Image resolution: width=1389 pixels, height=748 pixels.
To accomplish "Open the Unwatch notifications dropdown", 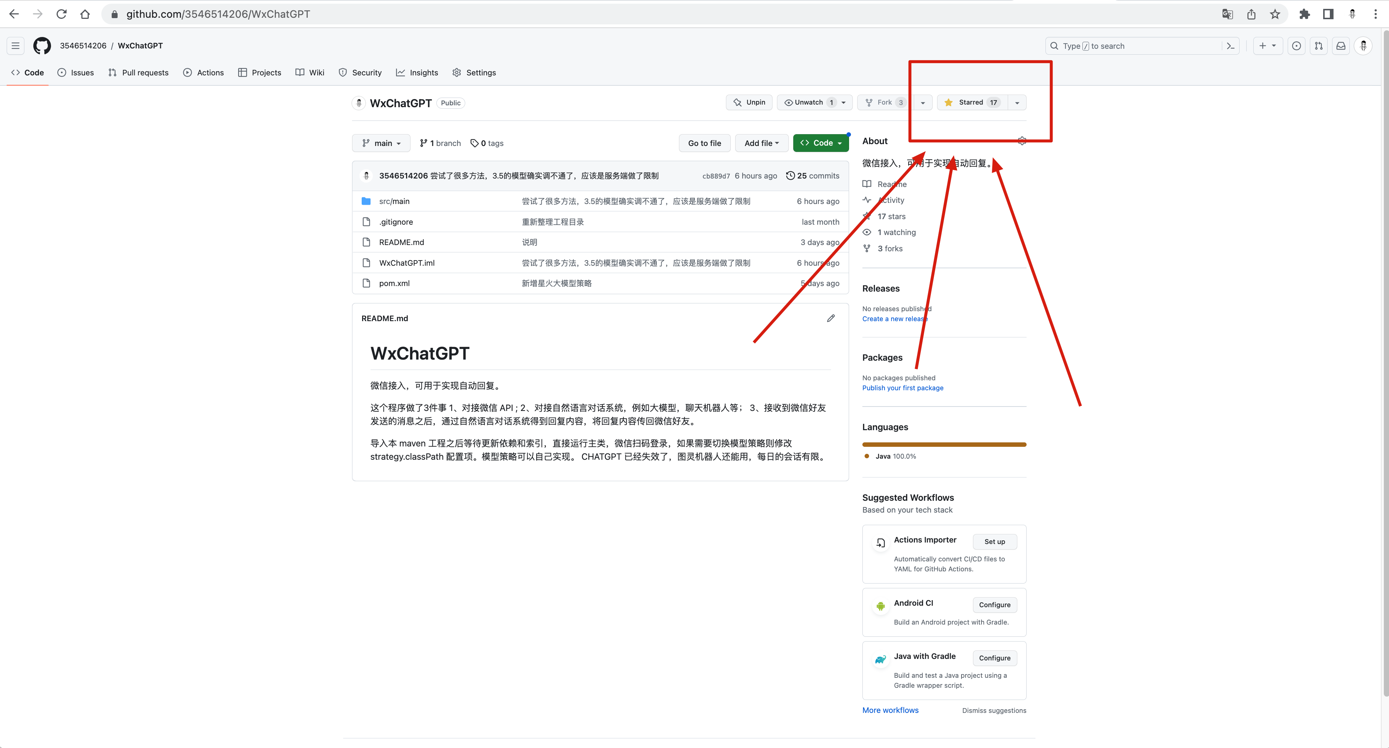I will (x=815, y=102).
